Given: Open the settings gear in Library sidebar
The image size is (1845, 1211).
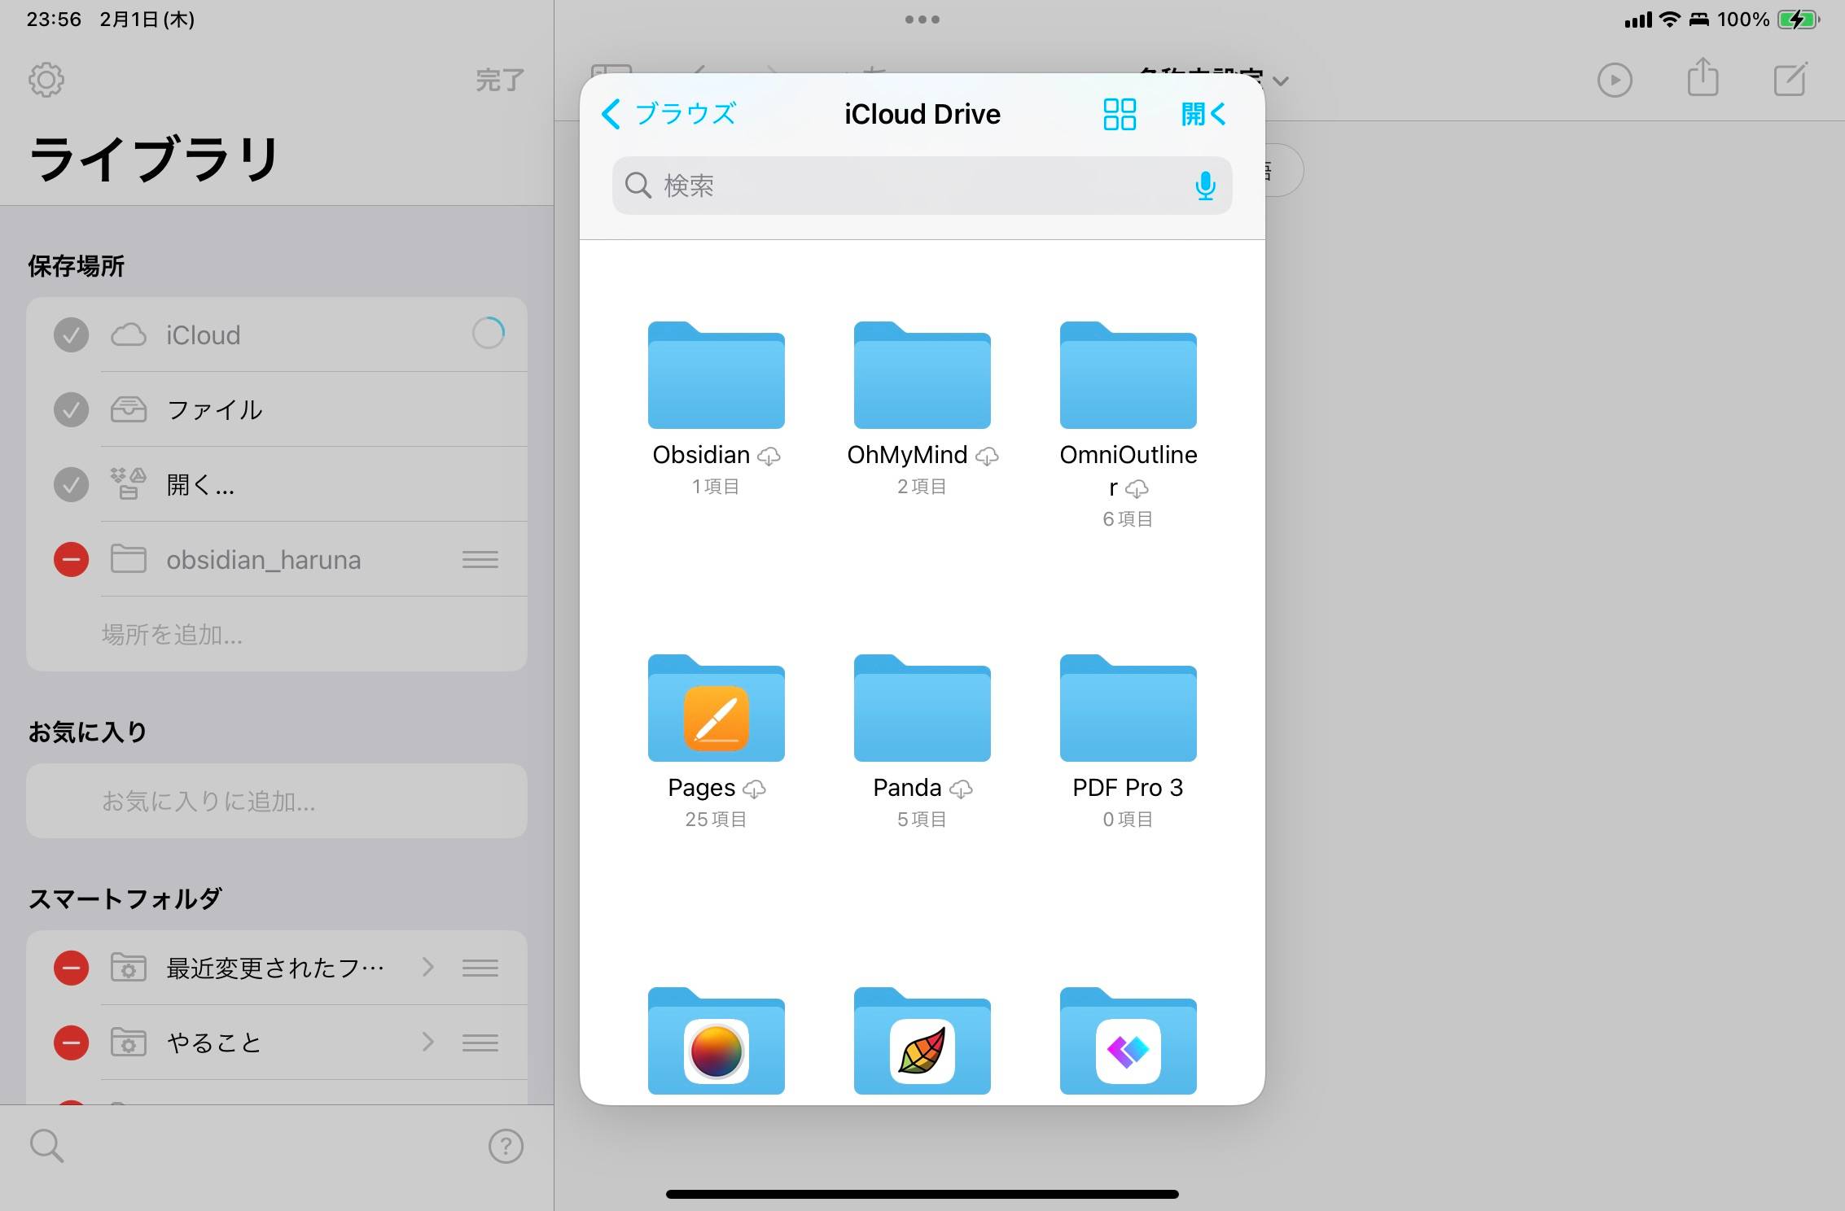Looking at the screenshot, I should (x=46, y=80).
